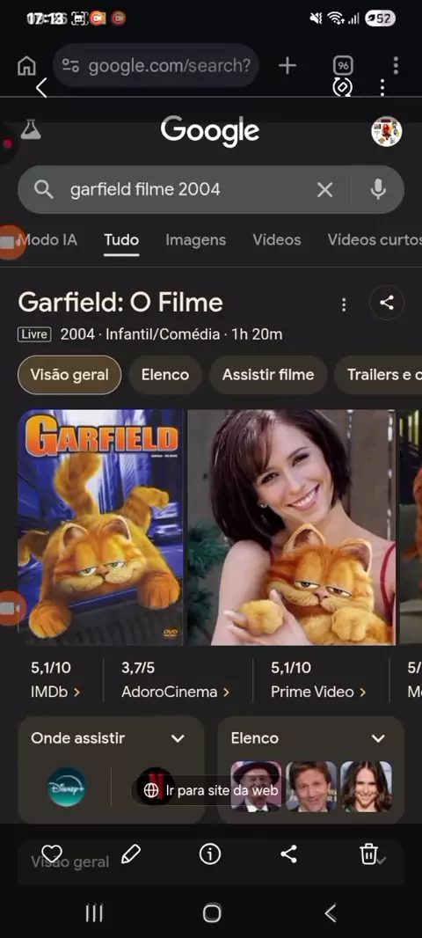The height and width of the screenshot is (938, 422).
Task: Open the Garfield panel three-dot options
Action: tap(343, 305)
